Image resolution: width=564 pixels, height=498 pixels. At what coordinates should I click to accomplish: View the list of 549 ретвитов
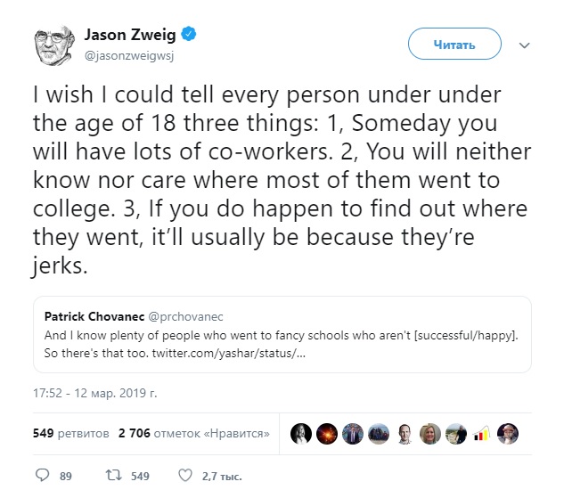(71, 434)
